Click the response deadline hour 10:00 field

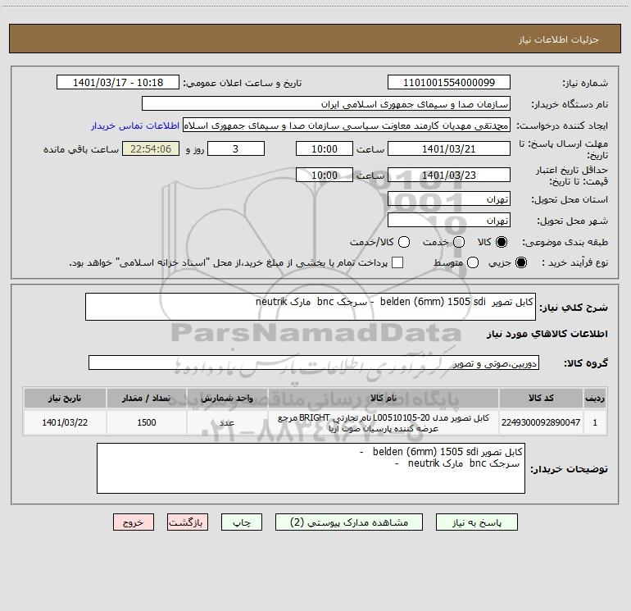click(325, 148)
